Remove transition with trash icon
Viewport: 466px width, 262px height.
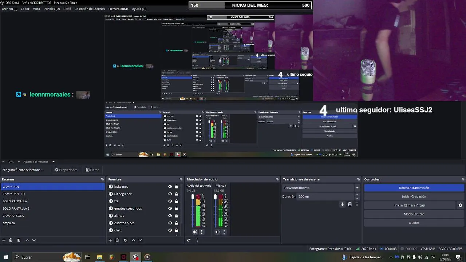350,205
